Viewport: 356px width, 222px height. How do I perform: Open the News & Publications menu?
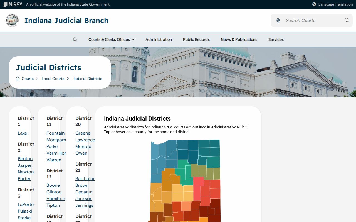239,39
